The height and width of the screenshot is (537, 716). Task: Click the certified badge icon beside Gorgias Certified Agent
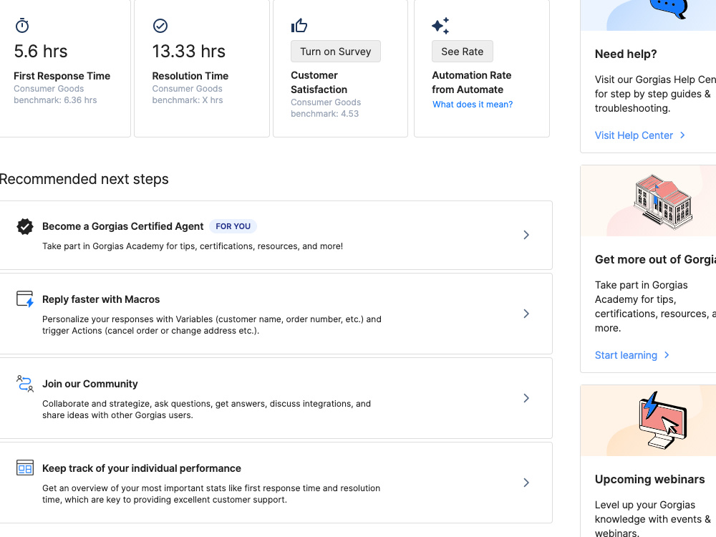pyautogui.click(x=25, y=226)
